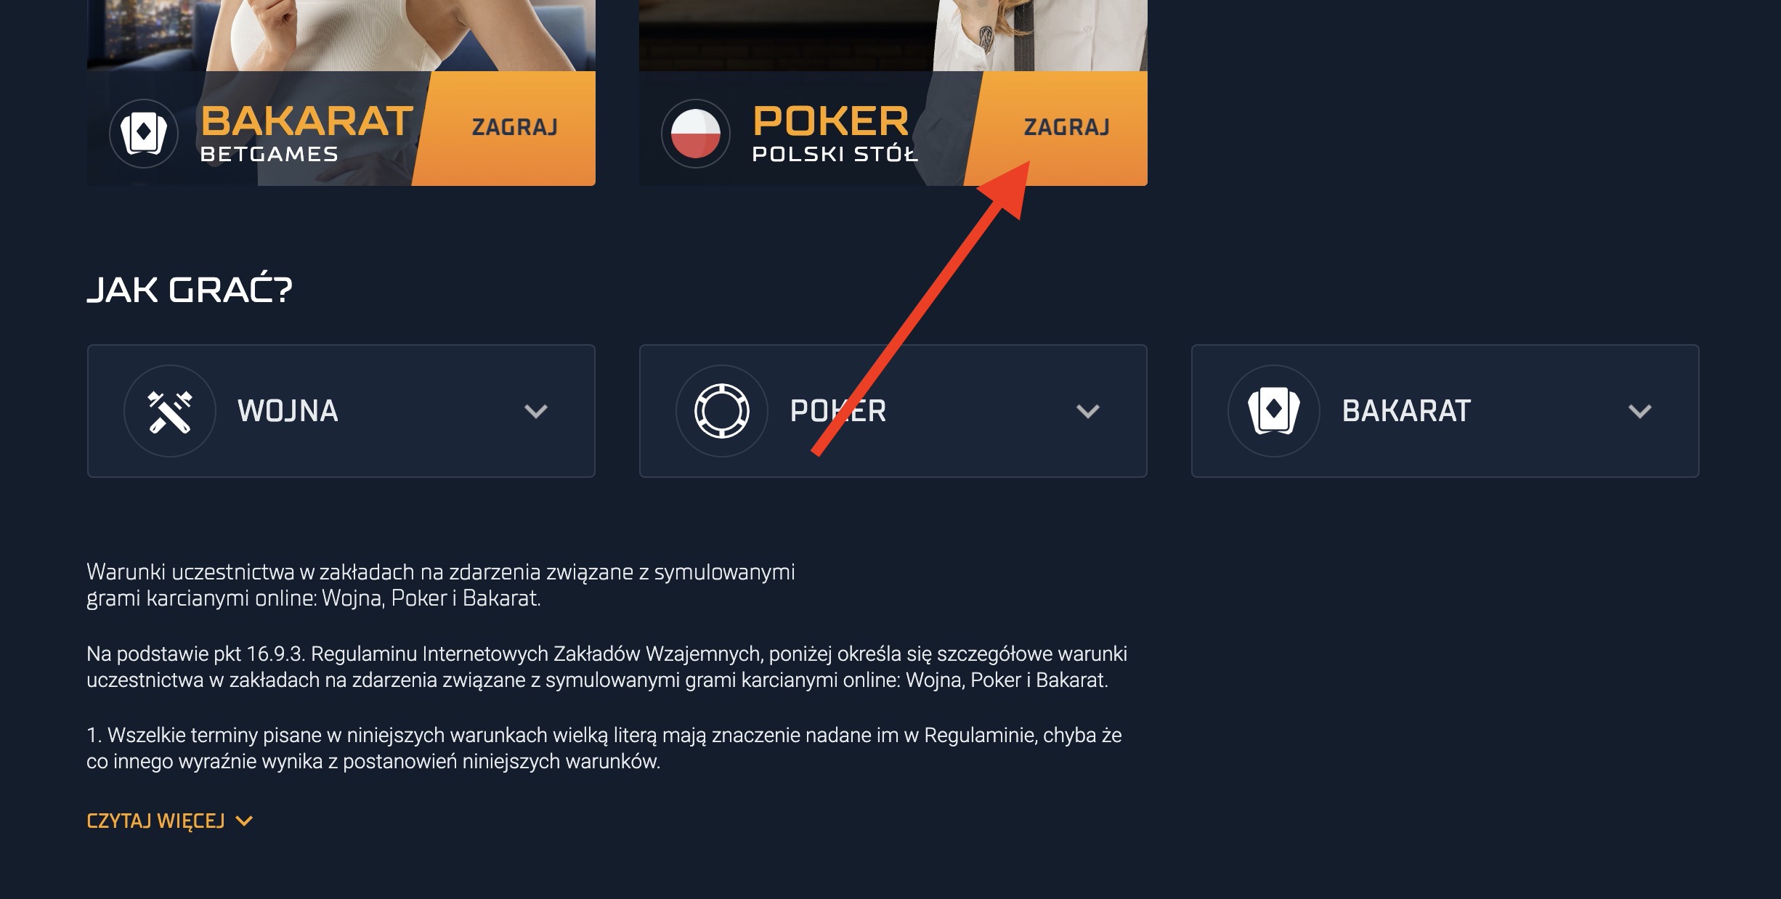Click the Bakarat Betgames cards icon
This screenshot has height=899, width=1781.
(x=144, y=134)
